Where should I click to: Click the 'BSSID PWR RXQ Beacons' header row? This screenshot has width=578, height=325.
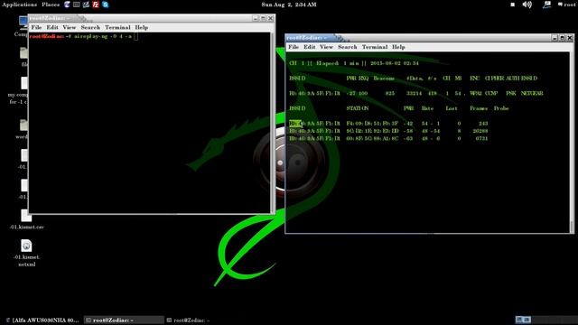(x=414, y=79)
